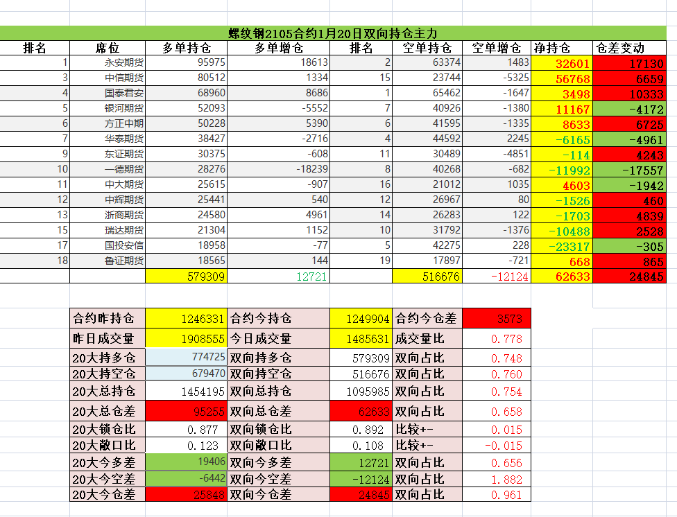
Task: Select the green cell 19406
Action: 187,462
